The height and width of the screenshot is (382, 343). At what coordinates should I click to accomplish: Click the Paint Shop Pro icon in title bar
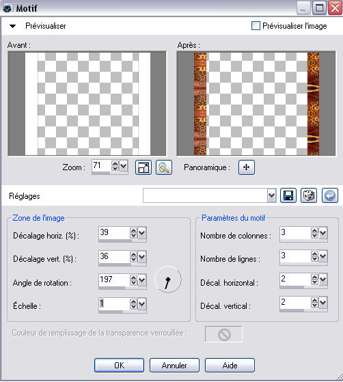(8, 8)
